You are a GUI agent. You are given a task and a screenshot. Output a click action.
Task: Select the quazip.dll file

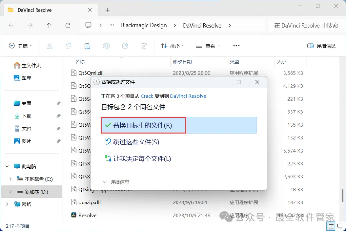tap(90, 202)
